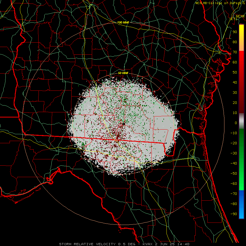Select the 30 knot value on velocity scale

235,93
